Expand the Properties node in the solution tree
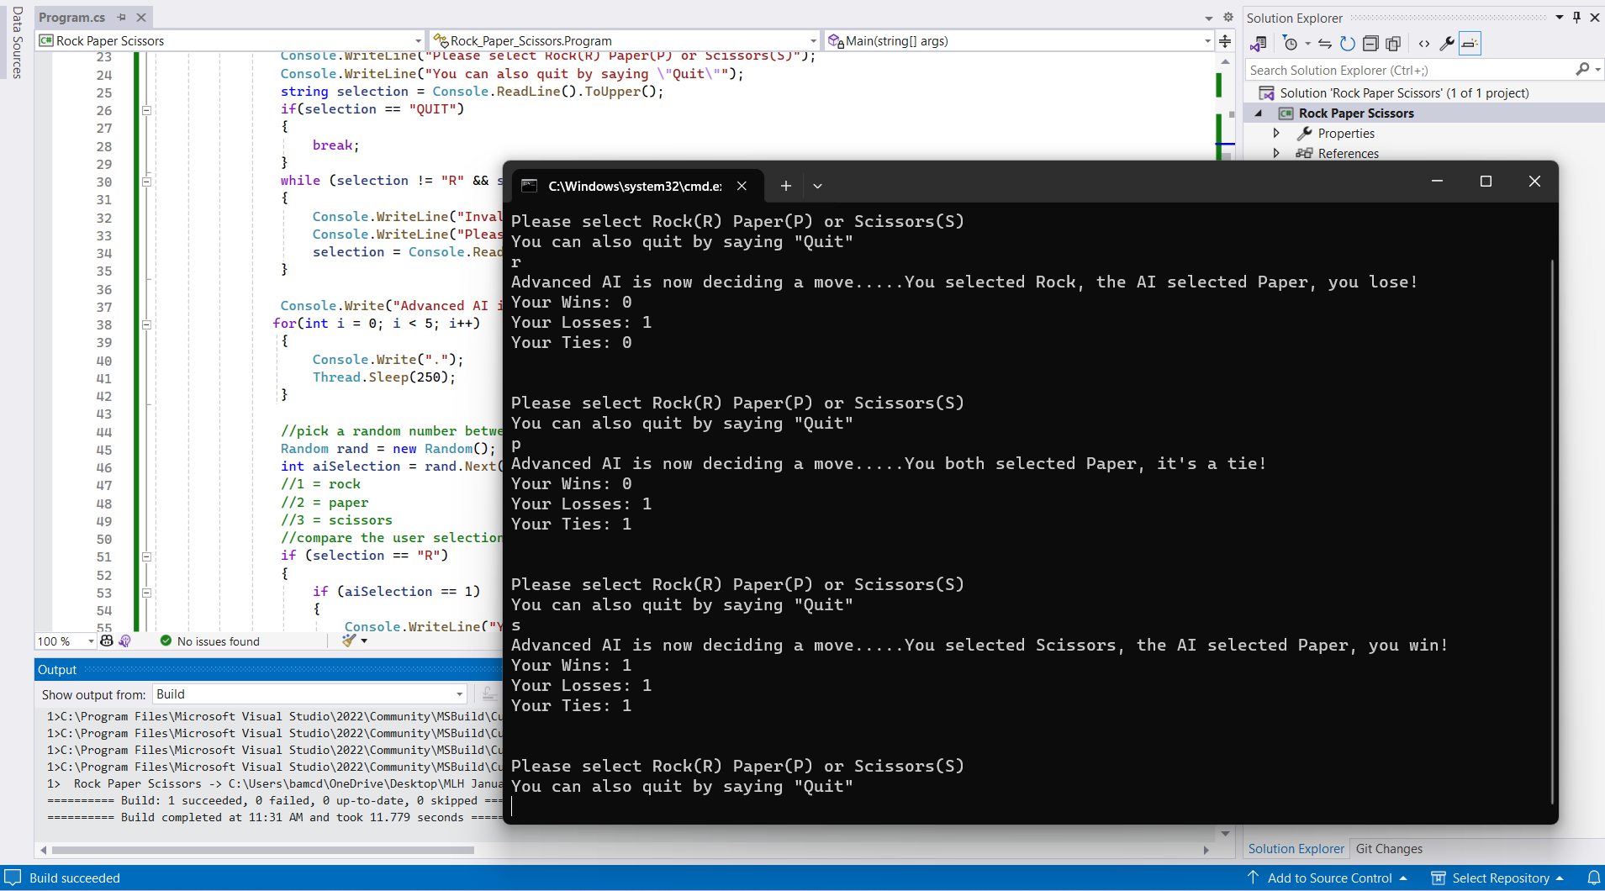The width and height of the screenshot is (1605, 891). (x=1276, y=133)
